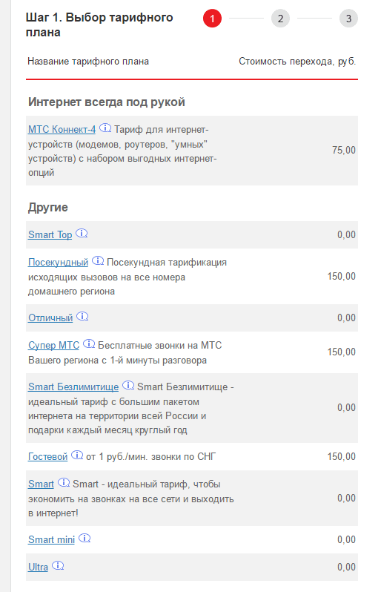This screenshot has height=592, width=381.
Task: Open info icon for Smart Безлимитище
Action: click(x=128, y=386)
